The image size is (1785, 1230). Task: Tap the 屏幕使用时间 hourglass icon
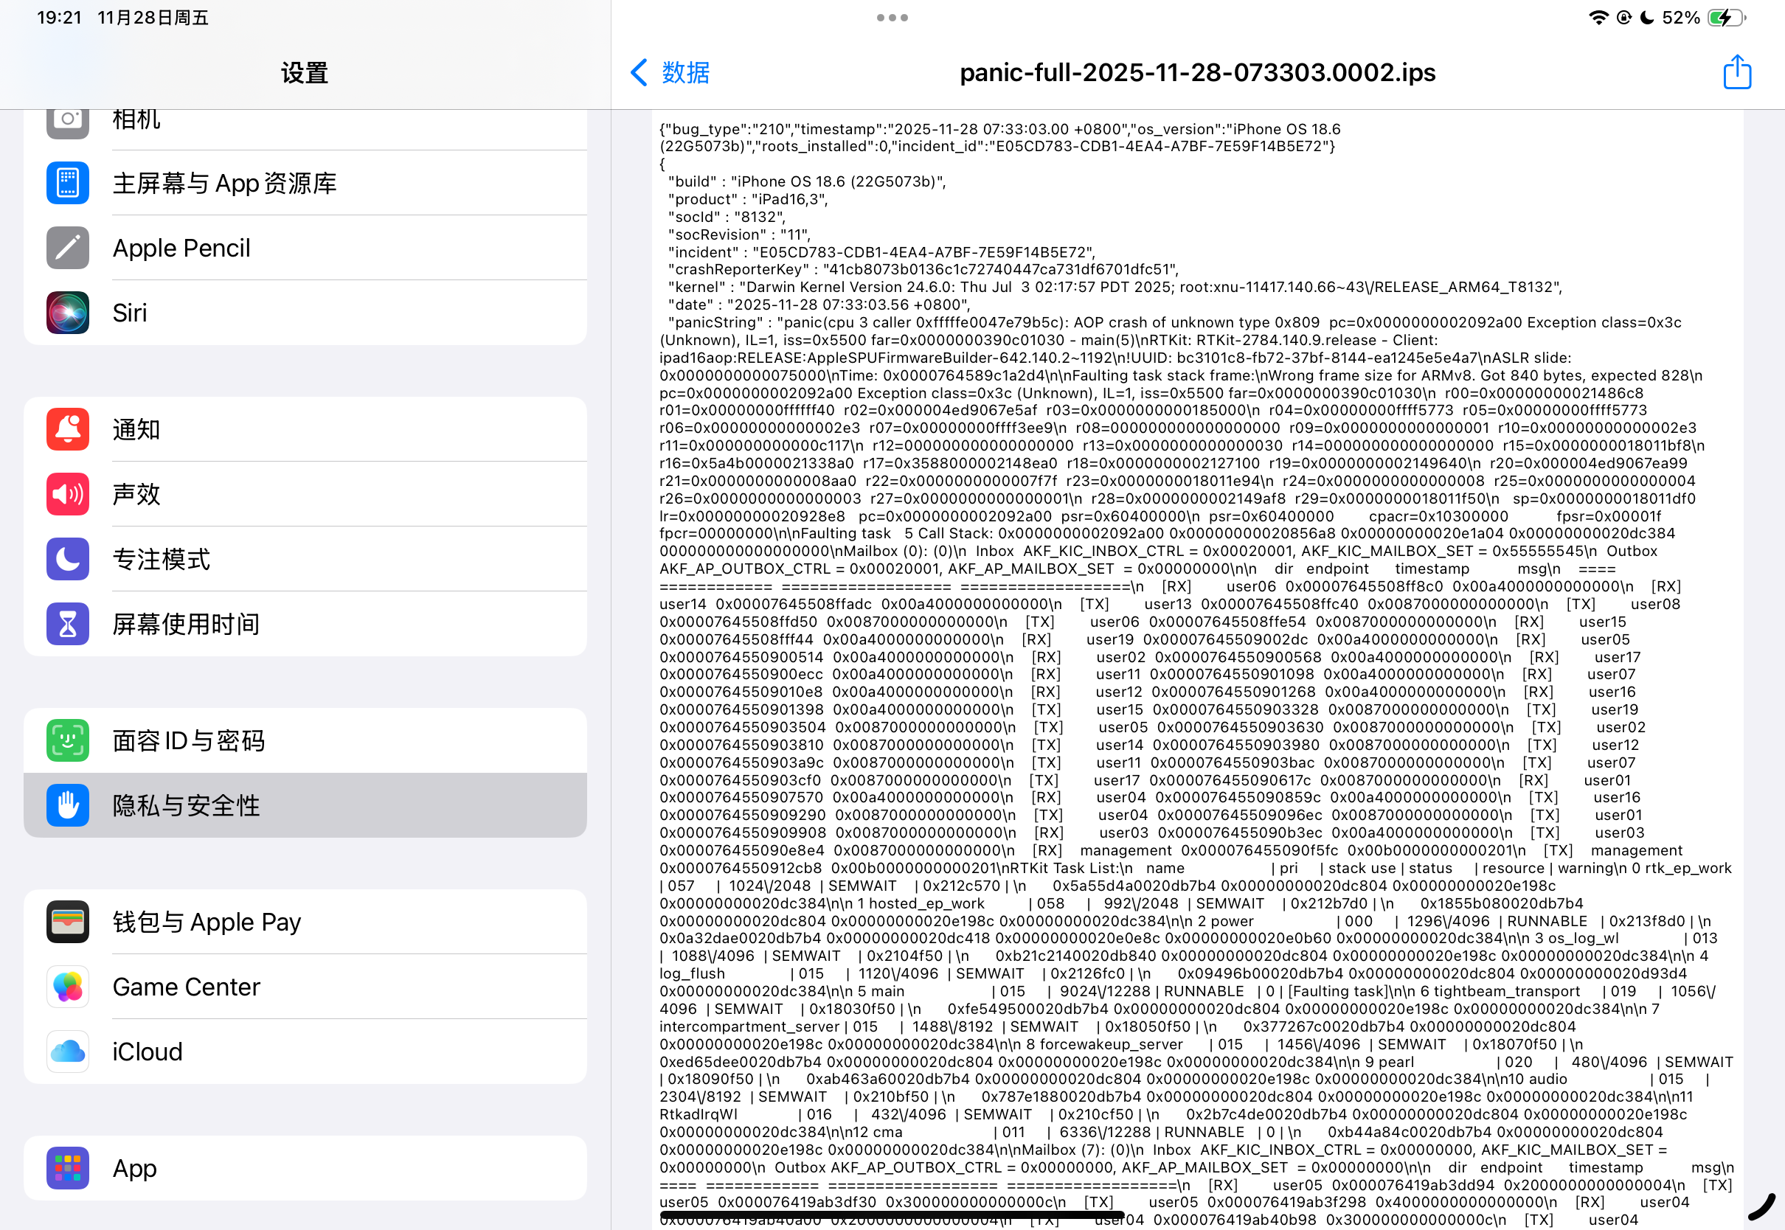pos(68,623)
